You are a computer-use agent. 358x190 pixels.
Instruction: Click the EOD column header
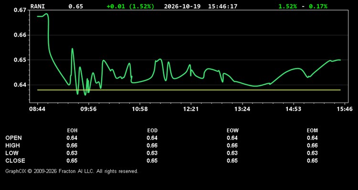click(x=152, y=131)
